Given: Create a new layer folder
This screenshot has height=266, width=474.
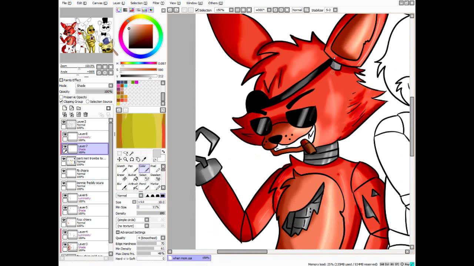Looking at the screenshot, I should (x=79, y=108).
